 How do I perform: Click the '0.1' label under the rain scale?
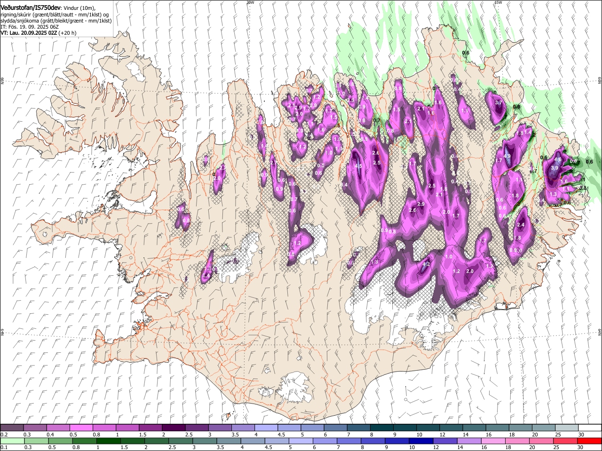tap(3, 447)
